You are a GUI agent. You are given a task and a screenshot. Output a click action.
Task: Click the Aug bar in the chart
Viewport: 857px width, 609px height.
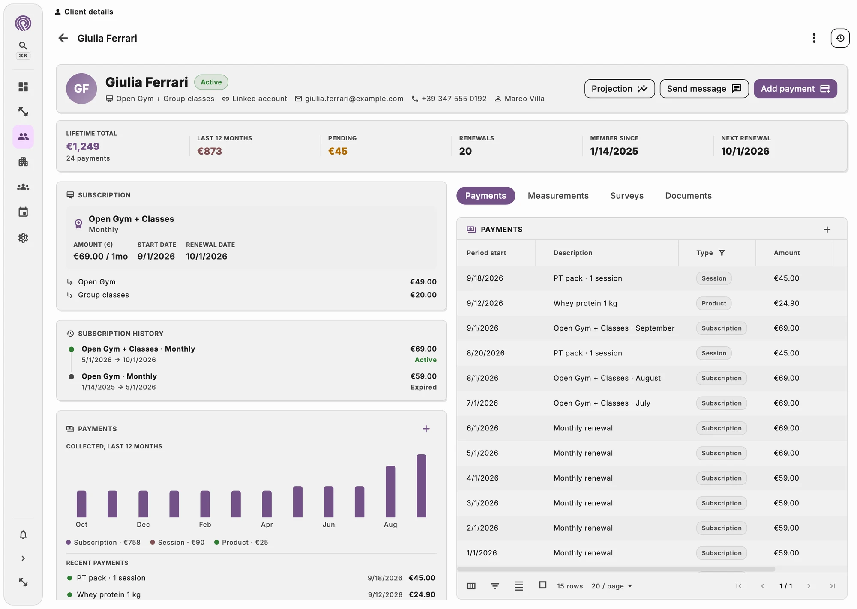[390, 492]
